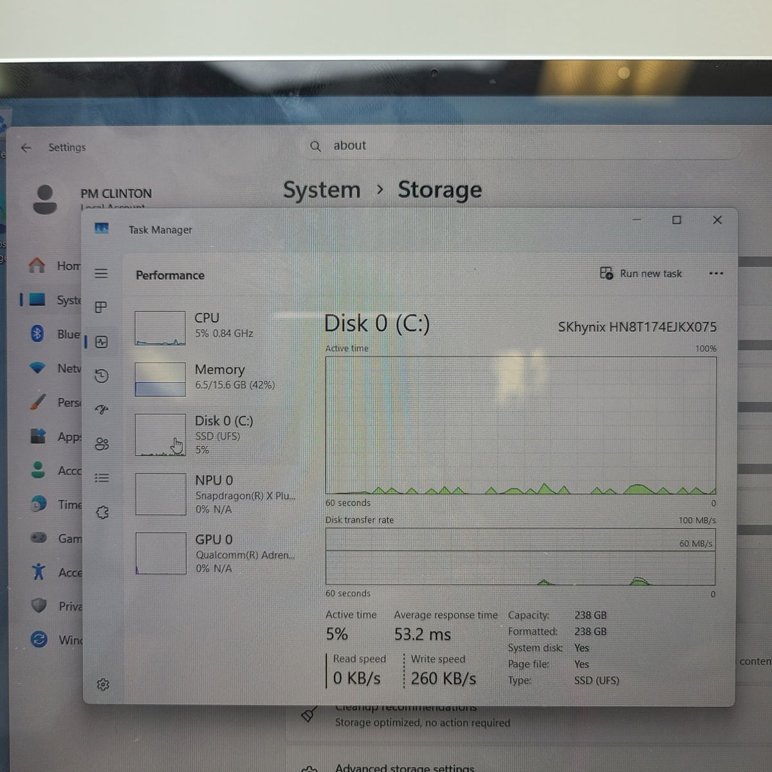Click the 53.2 ms average response value
The height and width of the screenshot is (772, 772).
(x=423, y=634)
